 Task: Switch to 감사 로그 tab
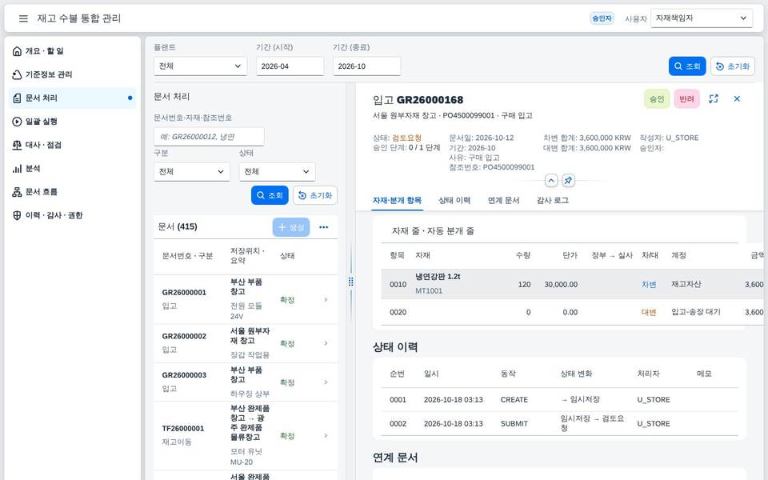point(553,200)
